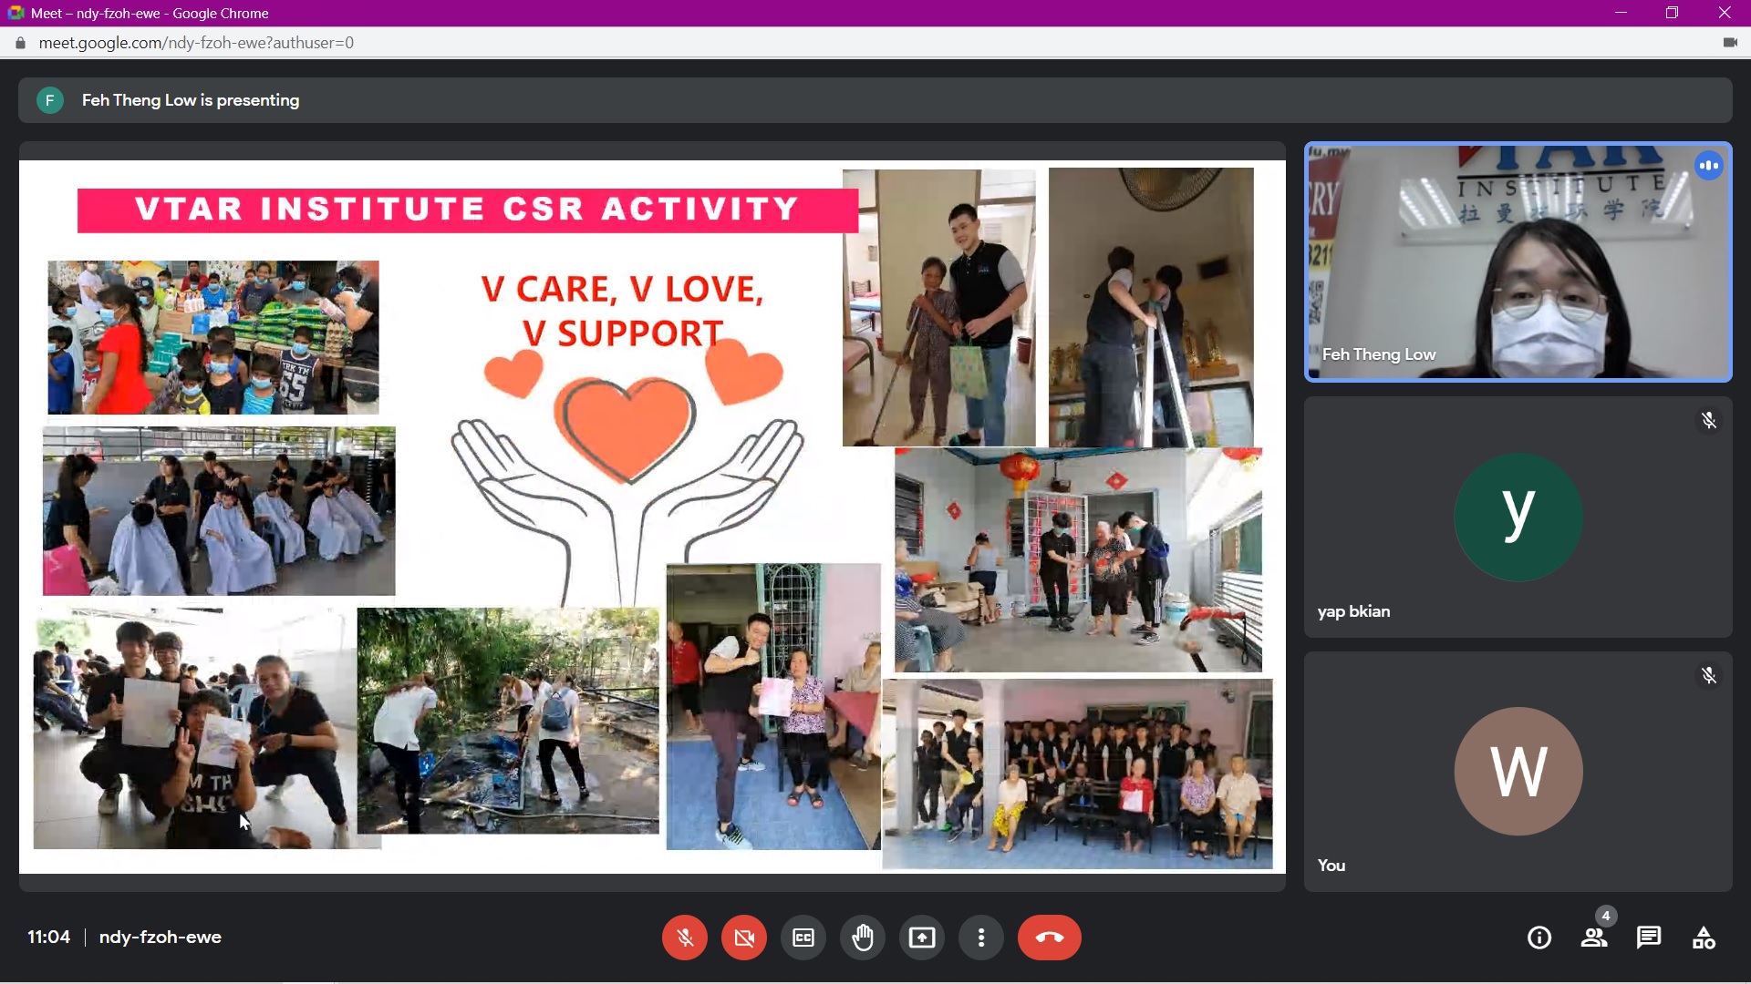
Task: Toggle captions with the CC button
Action: tap(803, 938)
